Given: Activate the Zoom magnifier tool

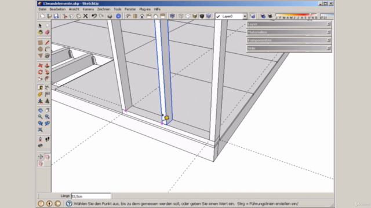Looking at the screenshot, I should coord(40,117).
